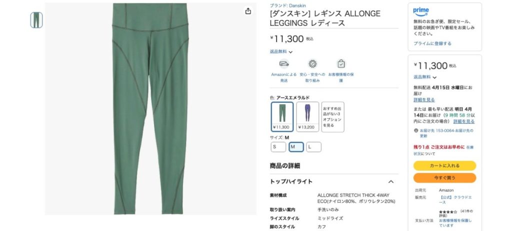Select size M
Screen dimensions: 512x231
(x=296, y=147)
